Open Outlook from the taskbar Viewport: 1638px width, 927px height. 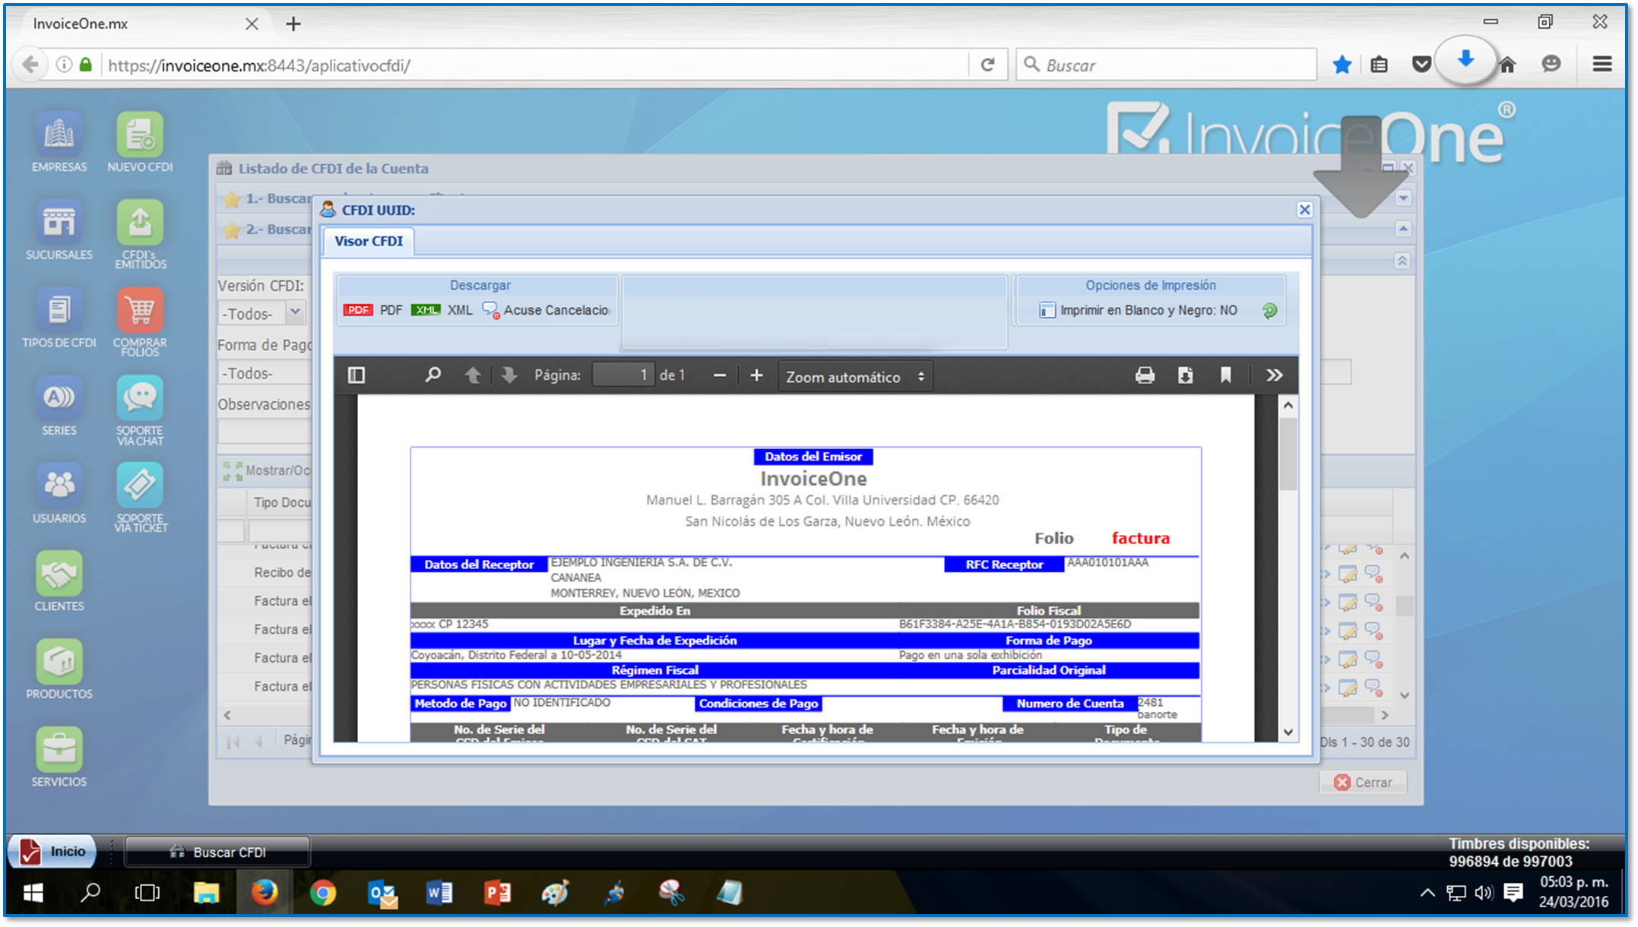[x=382, y=893]
